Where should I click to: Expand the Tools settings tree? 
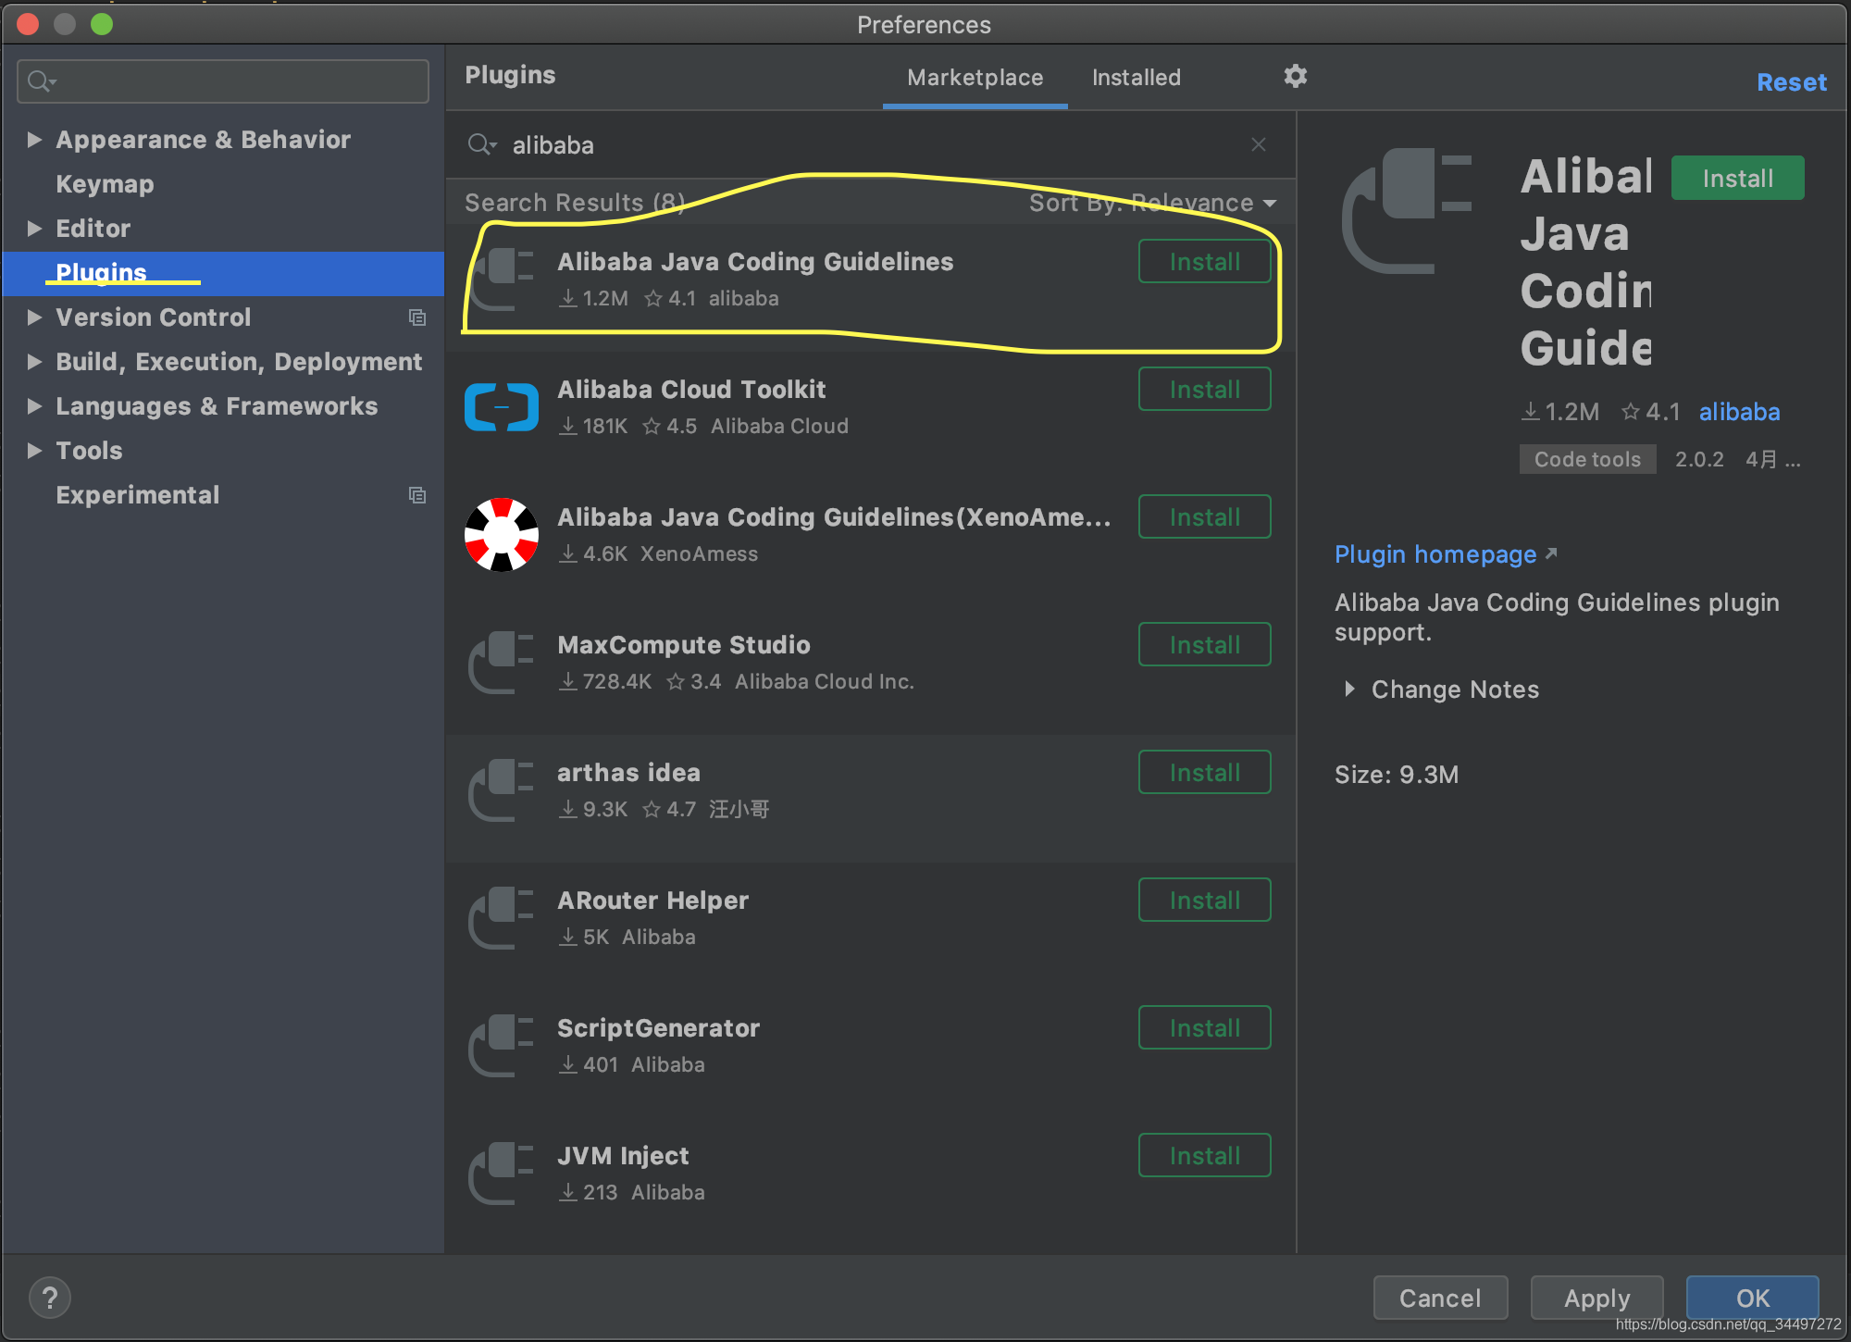[x=34, y=451]
